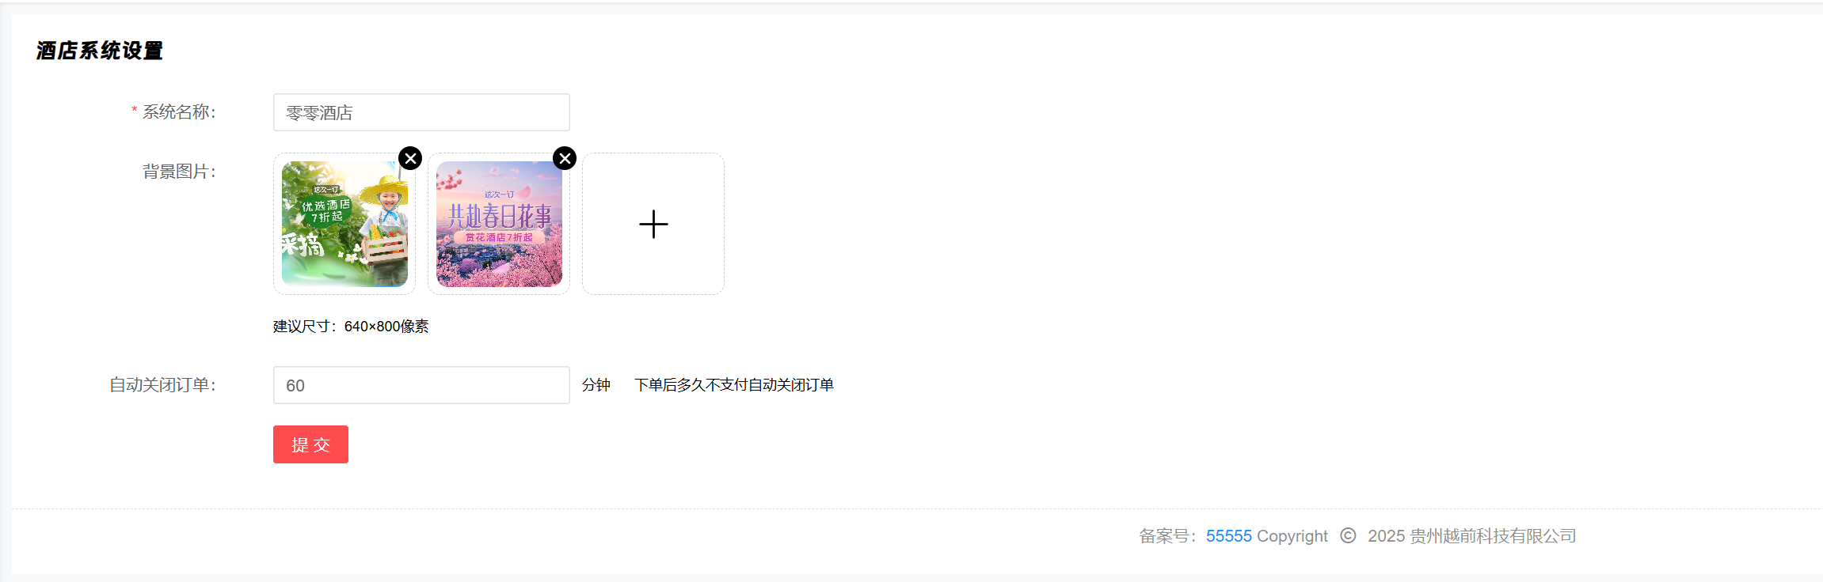Submit the form with 提交 button

pyautogui.click(x=310, y=444)
